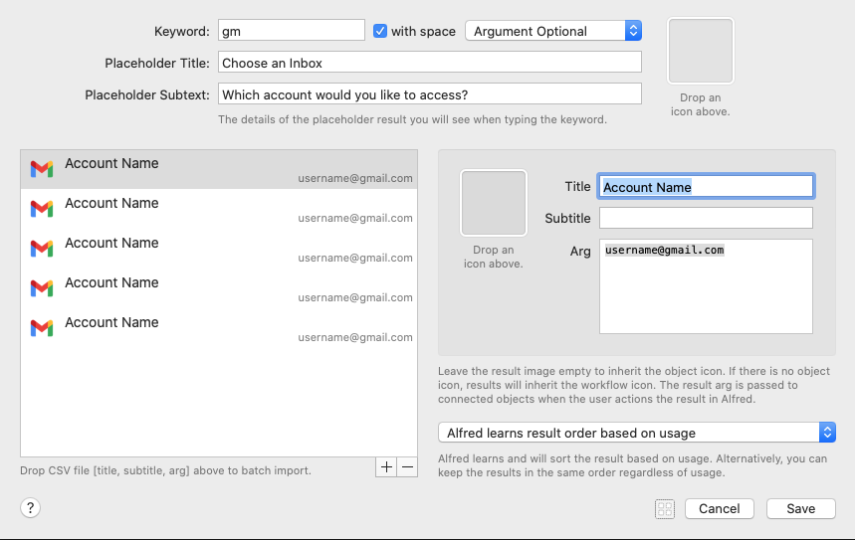Click the Arg text area with username@gmail.com

click(x=706, y=286)
